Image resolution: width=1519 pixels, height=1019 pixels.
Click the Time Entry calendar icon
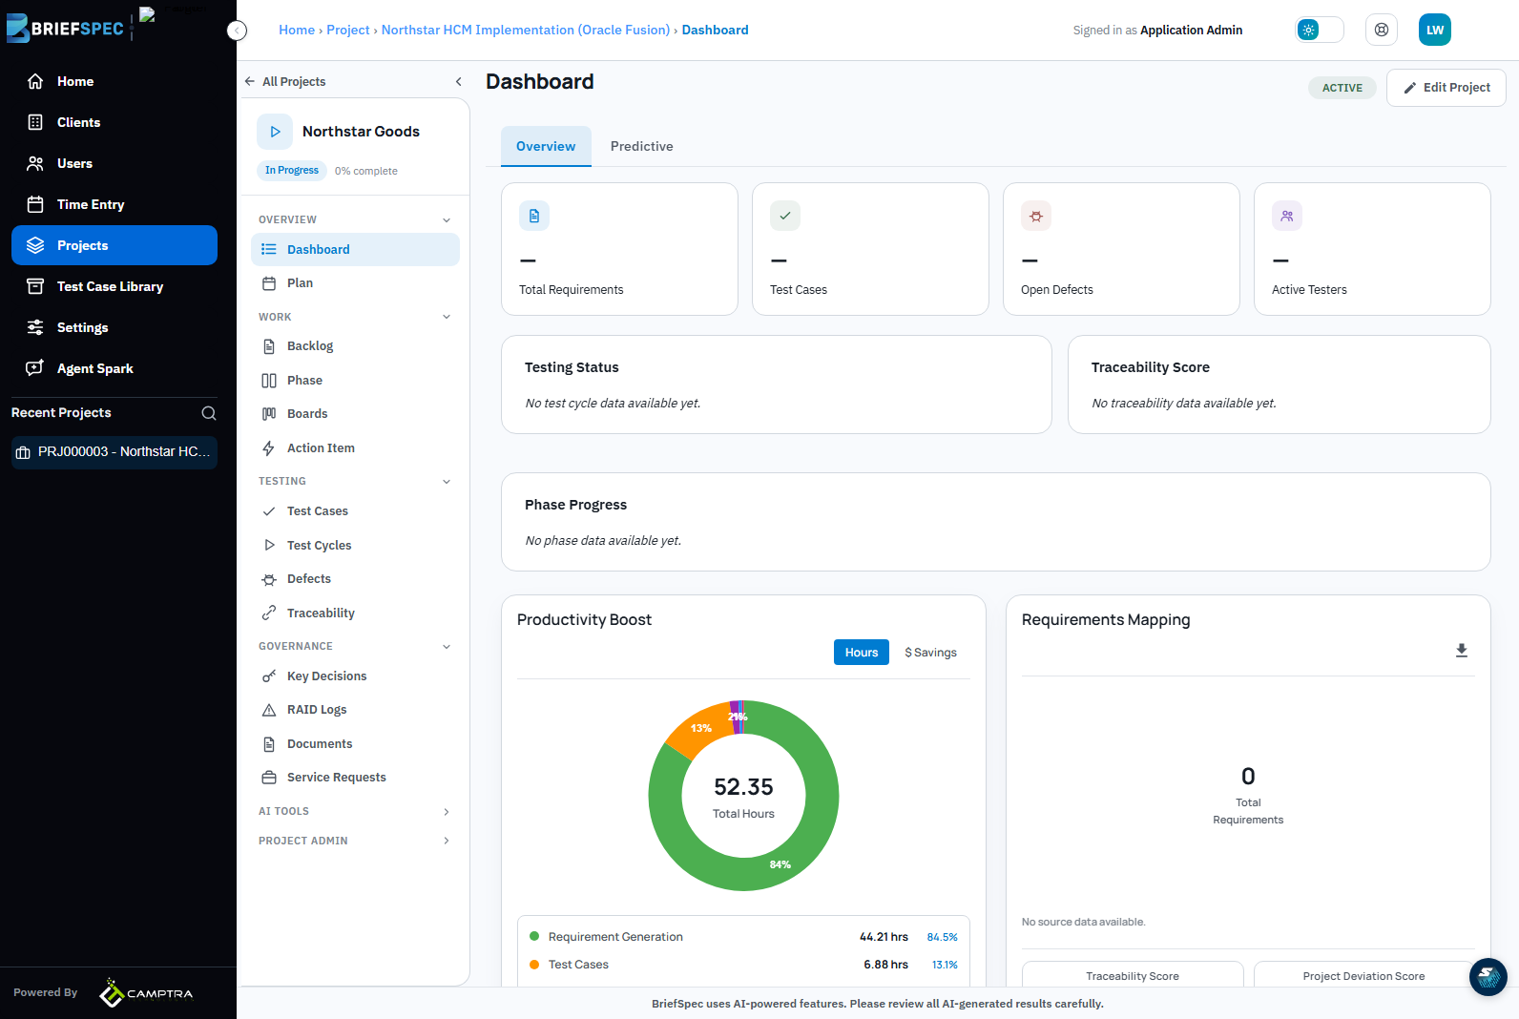[35, 204]
